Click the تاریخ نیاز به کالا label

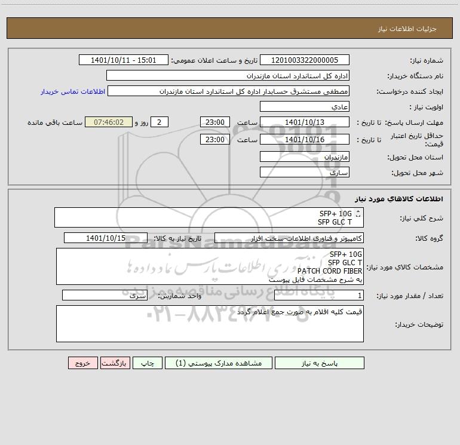pyautogui.click(x=177, y=238)
